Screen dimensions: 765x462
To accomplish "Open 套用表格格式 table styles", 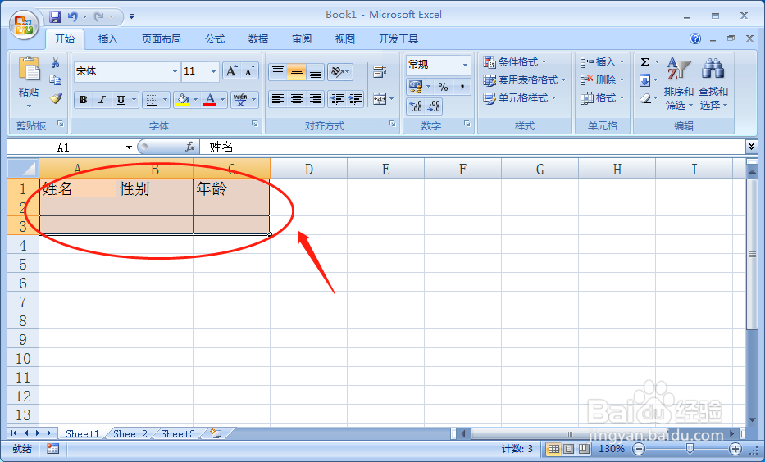I will pyautogui.click(x=525, y=80).
